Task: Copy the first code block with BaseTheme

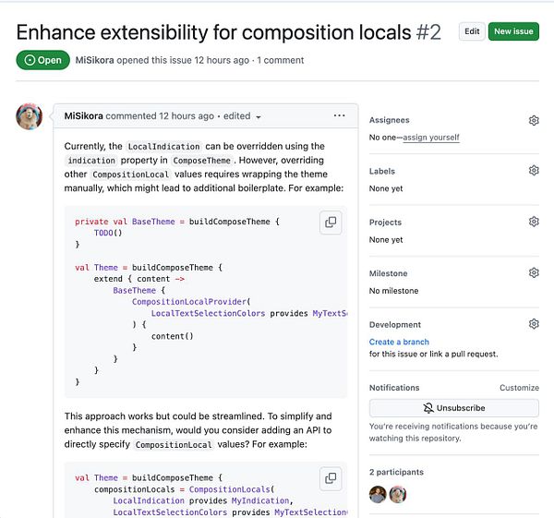Action: coord(331,223)
